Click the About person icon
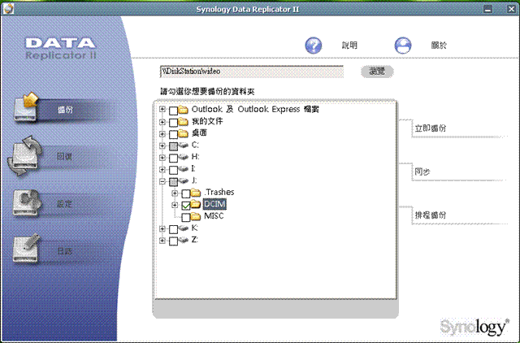The height and width of the screenshot is (343, 520). point(403,46)
